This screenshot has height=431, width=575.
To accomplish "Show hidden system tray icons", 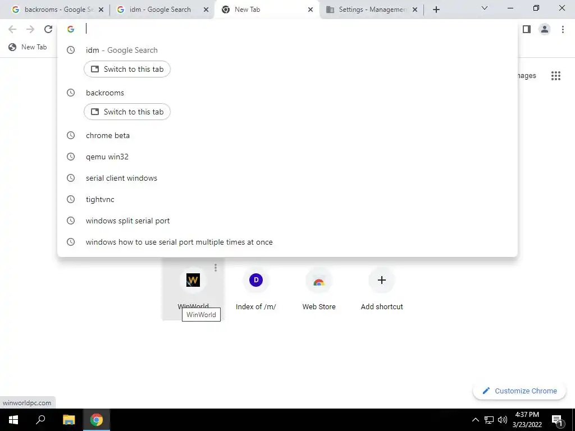I will pos(475,420).
